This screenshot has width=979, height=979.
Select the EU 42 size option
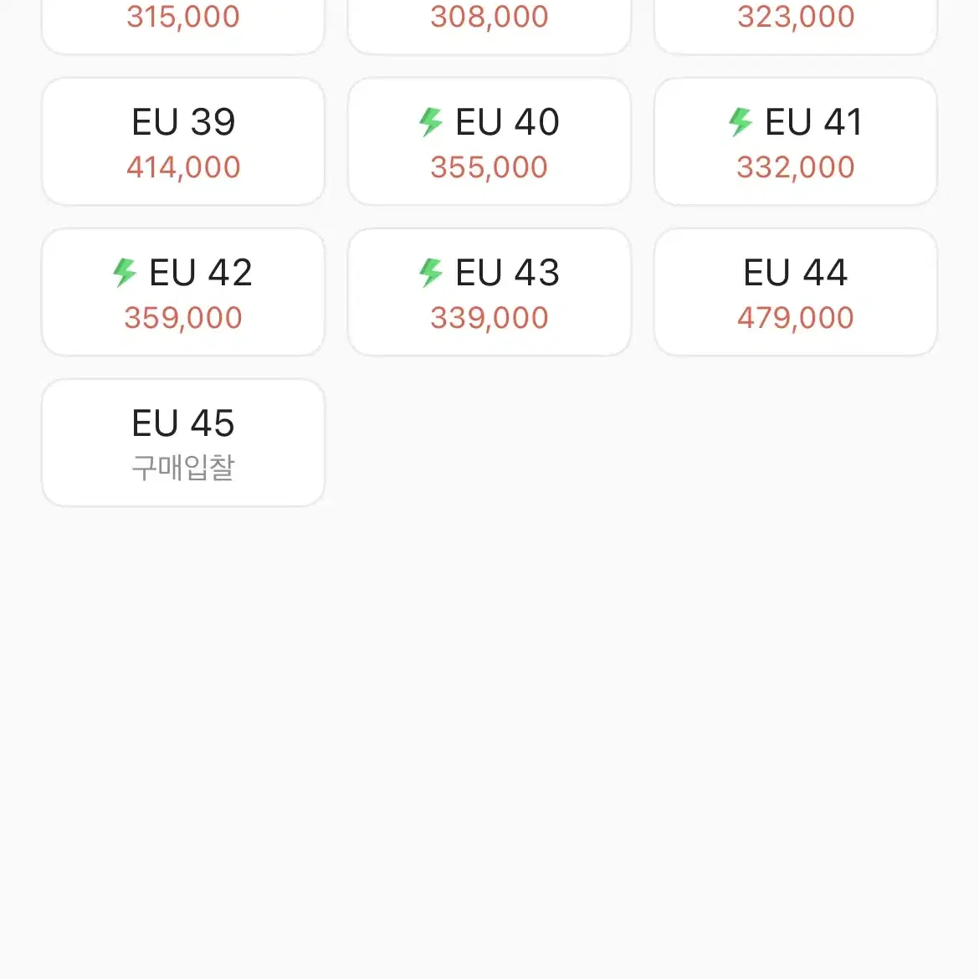[183, 292]
